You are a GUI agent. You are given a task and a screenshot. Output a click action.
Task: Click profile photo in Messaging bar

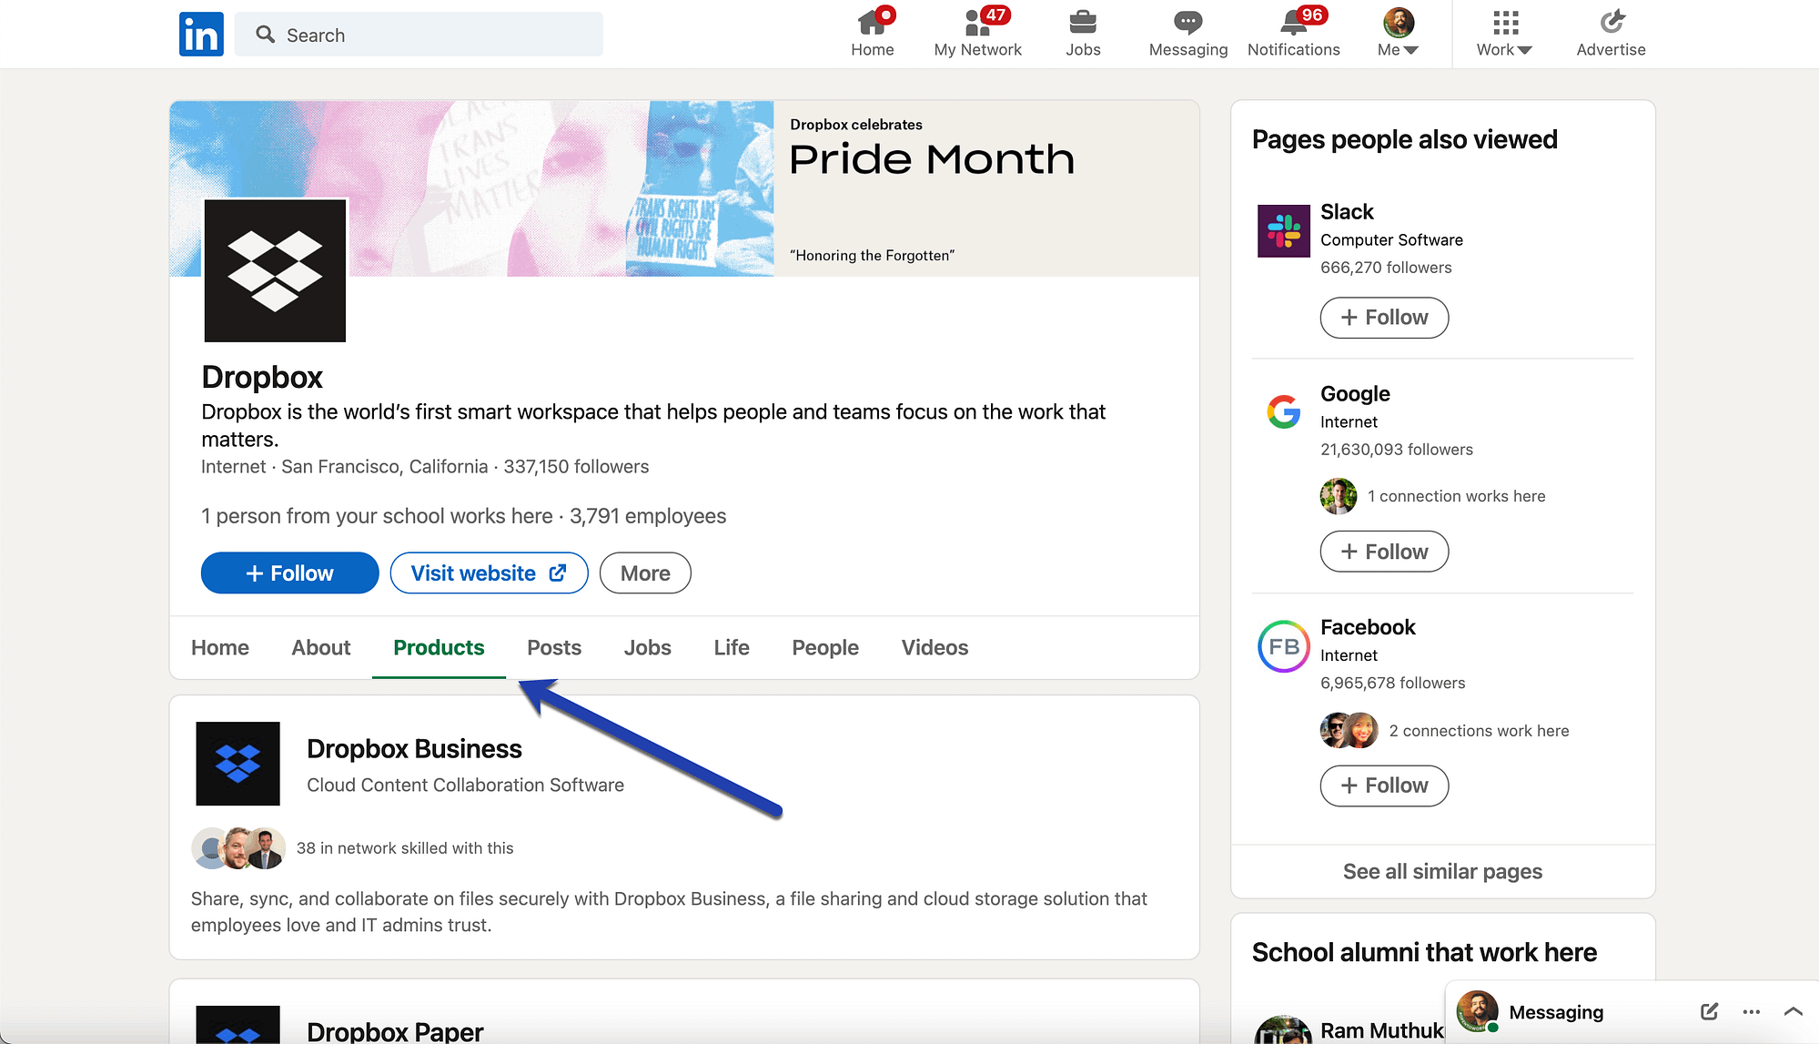1476,1011
